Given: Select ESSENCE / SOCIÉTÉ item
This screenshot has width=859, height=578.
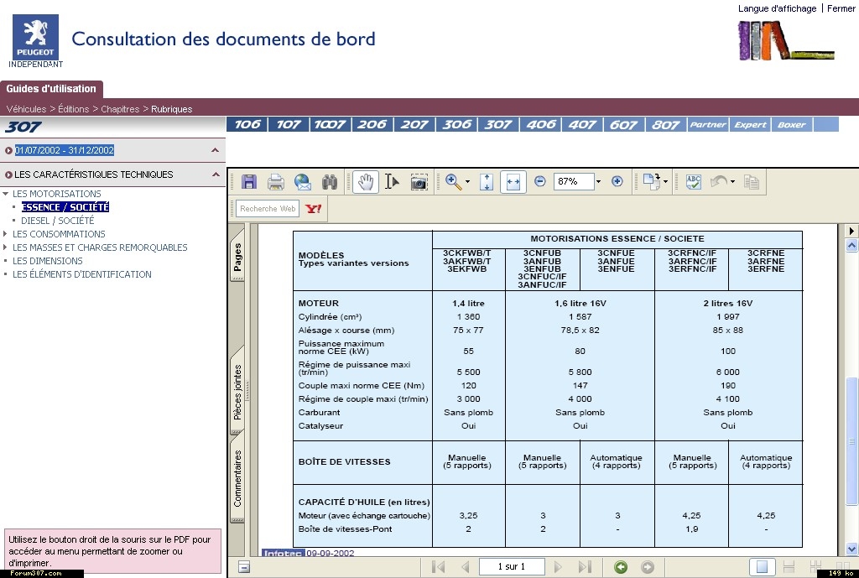Looking at the screenshot, I should point(65,207).
